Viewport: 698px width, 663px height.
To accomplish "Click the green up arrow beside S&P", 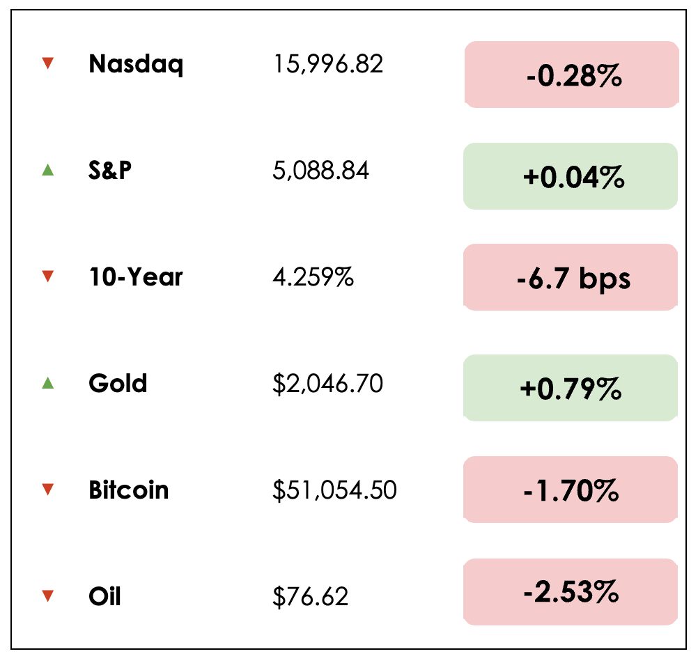I will (48, 170).
